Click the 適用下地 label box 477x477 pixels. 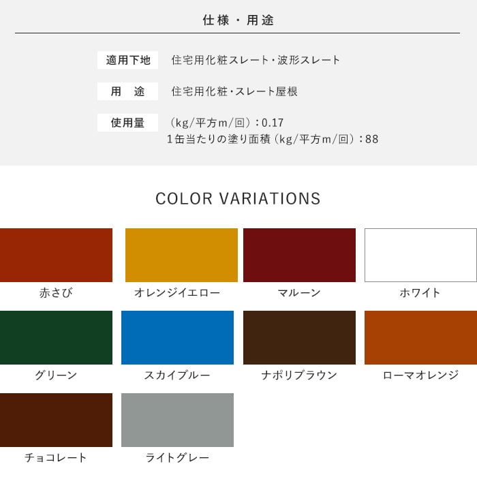127,60
